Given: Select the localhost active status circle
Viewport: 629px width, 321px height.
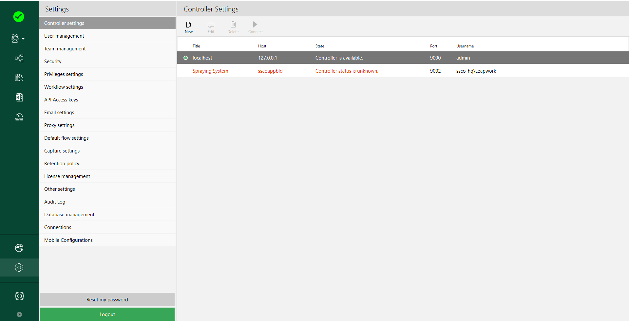Looking at the screenshot, I should tap(186, 58).
